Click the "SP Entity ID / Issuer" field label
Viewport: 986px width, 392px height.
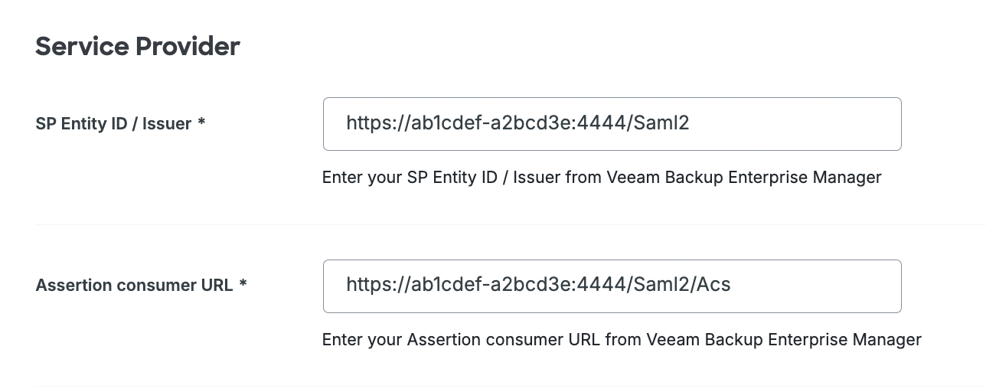pyautogui.click(x=113, y=124)
